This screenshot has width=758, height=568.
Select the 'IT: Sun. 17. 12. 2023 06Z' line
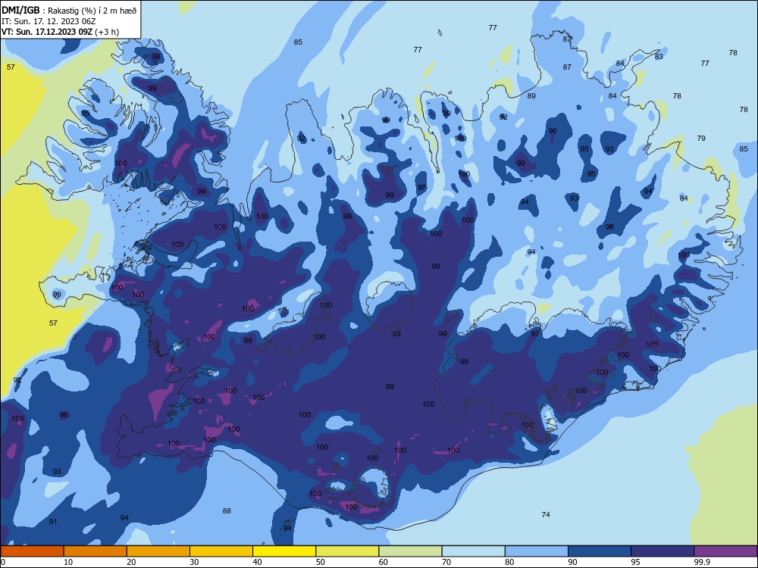coord(49,21)
